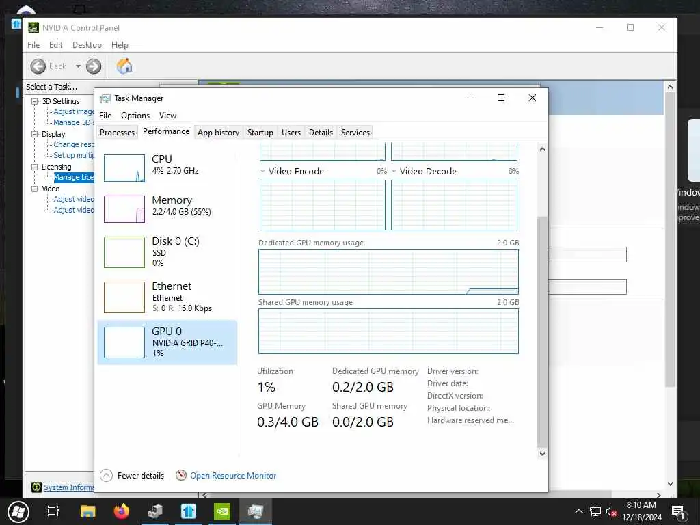Open NVIDIA Control Panel Edit menu

(56, 45)
